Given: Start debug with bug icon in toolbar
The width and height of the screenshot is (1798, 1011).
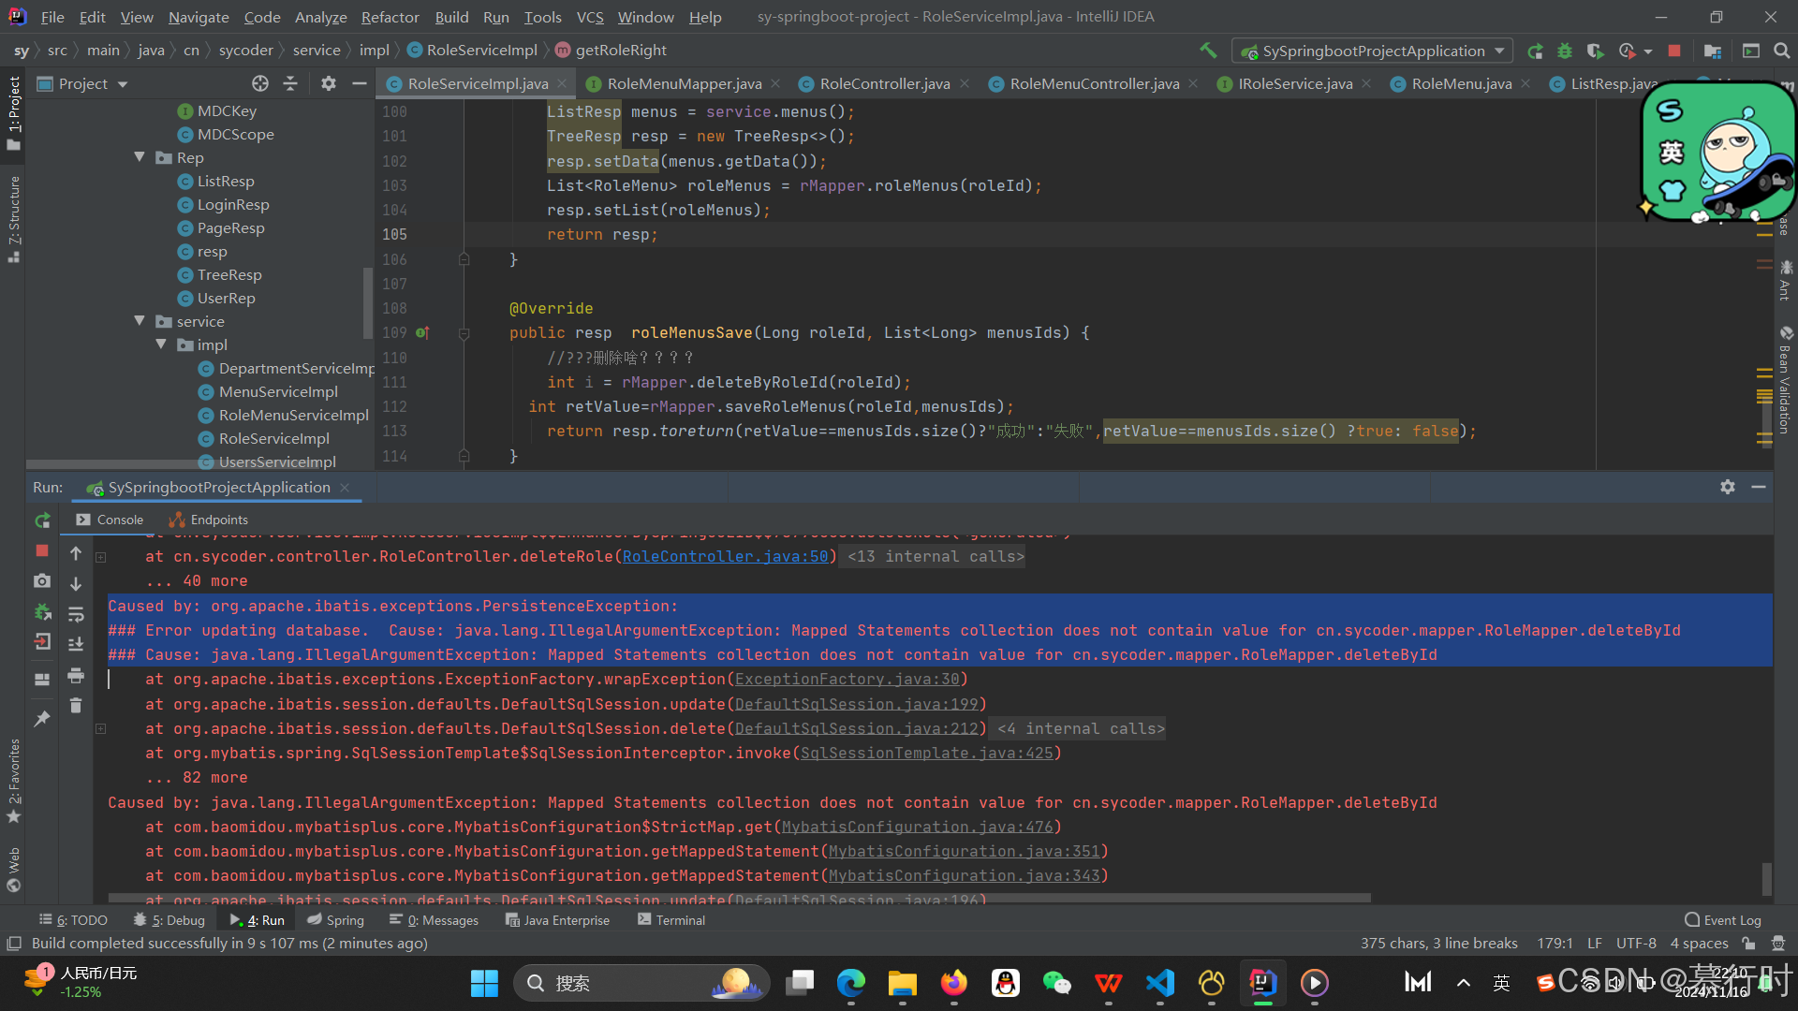Looking at the screenshot, I should 1565,51.
